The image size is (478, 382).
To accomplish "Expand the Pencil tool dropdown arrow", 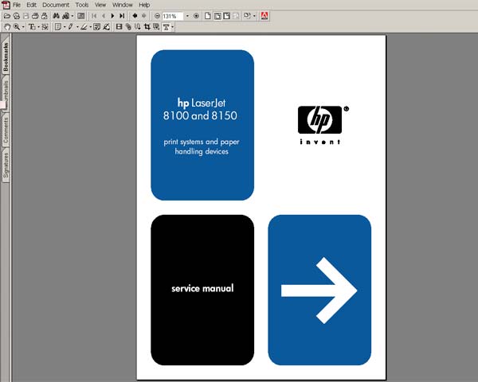I will 77,27.
